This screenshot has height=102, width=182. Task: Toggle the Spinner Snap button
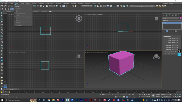(x=76, y=6)
